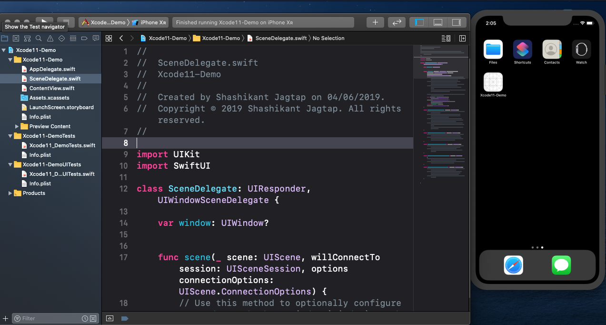
Task: Launch Safari from the simulator dock
Action: click(x=513, y=265)
